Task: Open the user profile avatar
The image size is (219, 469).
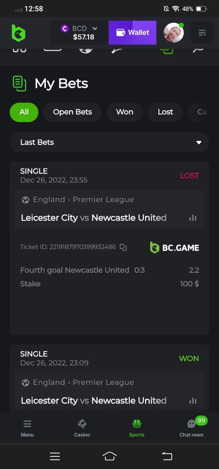Action: coord(173,32)
